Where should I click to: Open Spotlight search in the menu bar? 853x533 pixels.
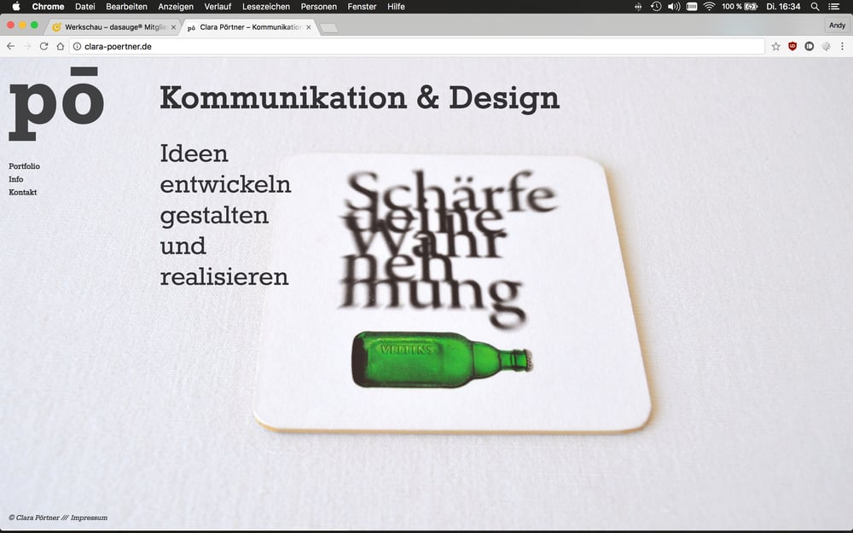point(815,7)
